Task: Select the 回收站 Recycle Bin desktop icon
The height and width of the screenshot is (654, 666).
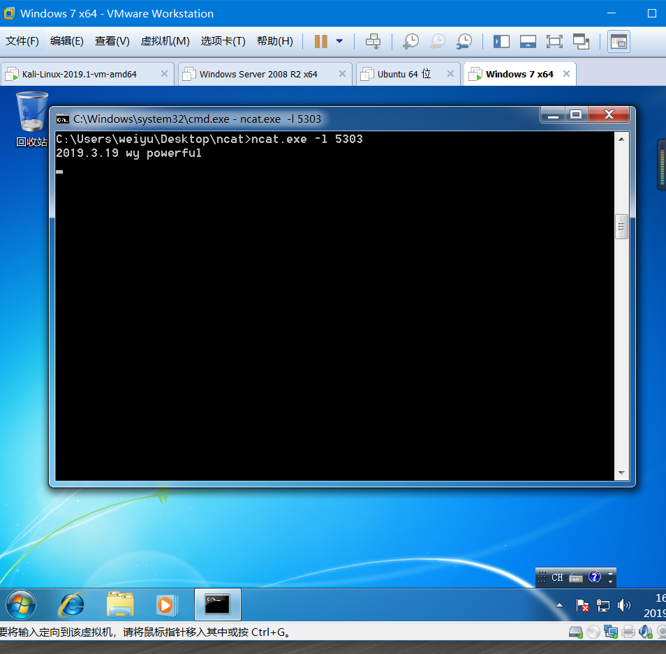Action: (x=32, y=120)
